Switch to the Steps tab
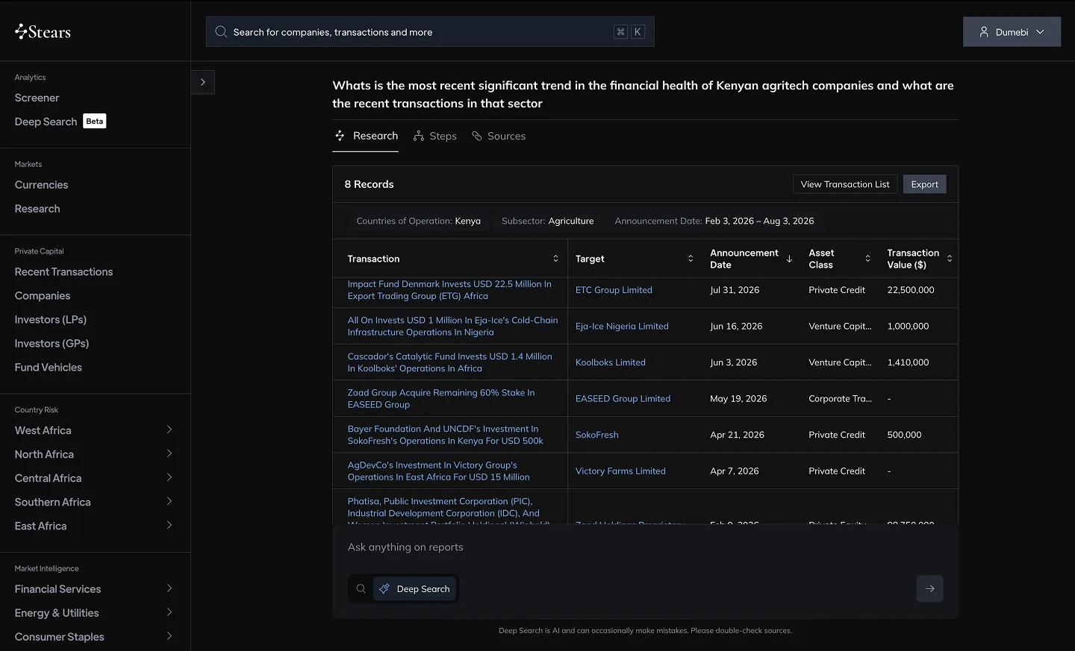Screen dimensions: 1075x651 point(434,136)
